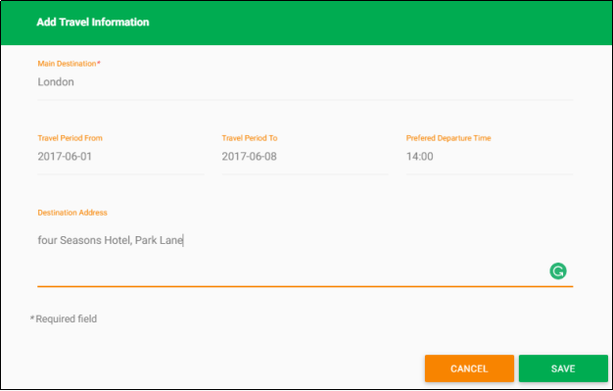Click the Required field note
Viewport: 613px width, 391px height.
(64, 319)
